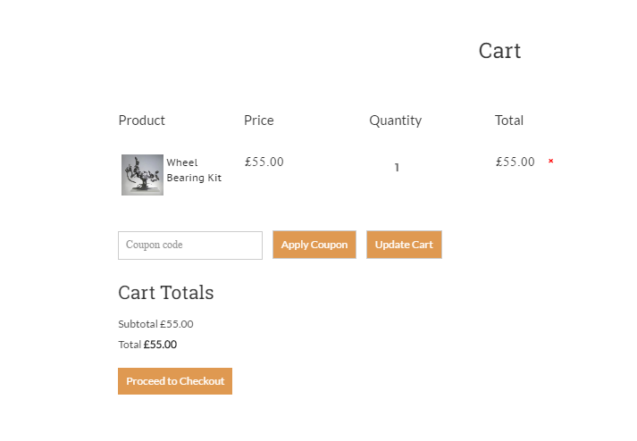Screen dimensions: 637x441
Task: Select the quantity field showing 1
Action: tap(397, 167)
